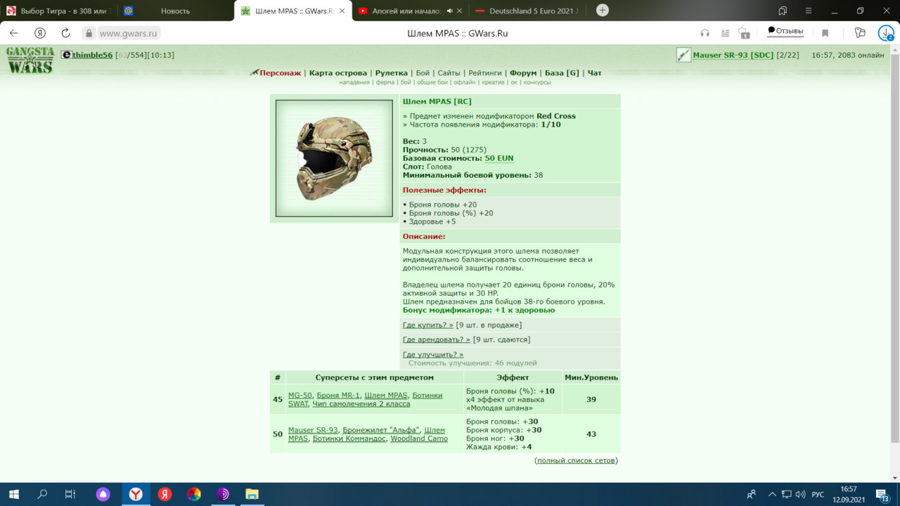Open the Где улучшить? link

[x=433, y=355]
